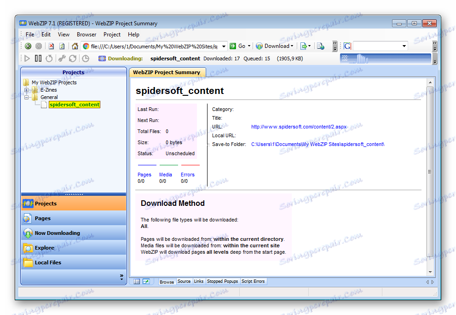Image resolution: width=456 pixels, height=315 pixels.
Task: Click the download speed graph meter
Action: [385, 58]
